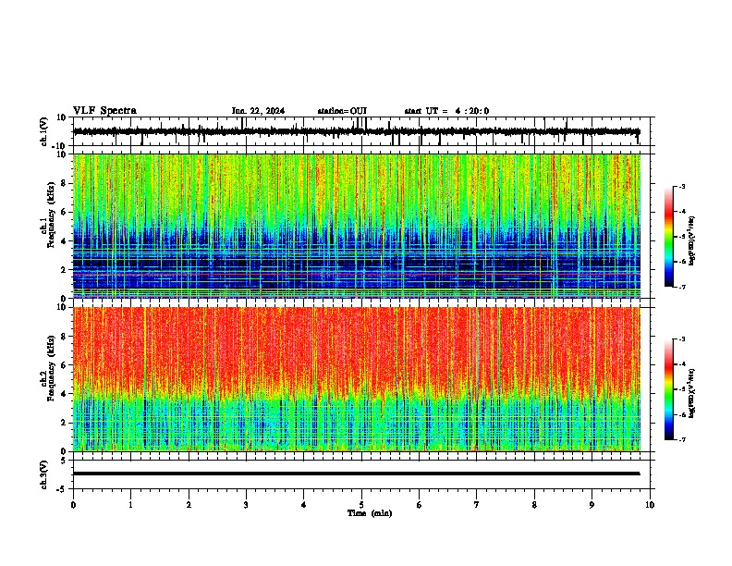732x566 pixels.
Task: Click the ch.1 colorbar 'log(PSD)(V²/Hz)' label
Action: tap(691, 241)
